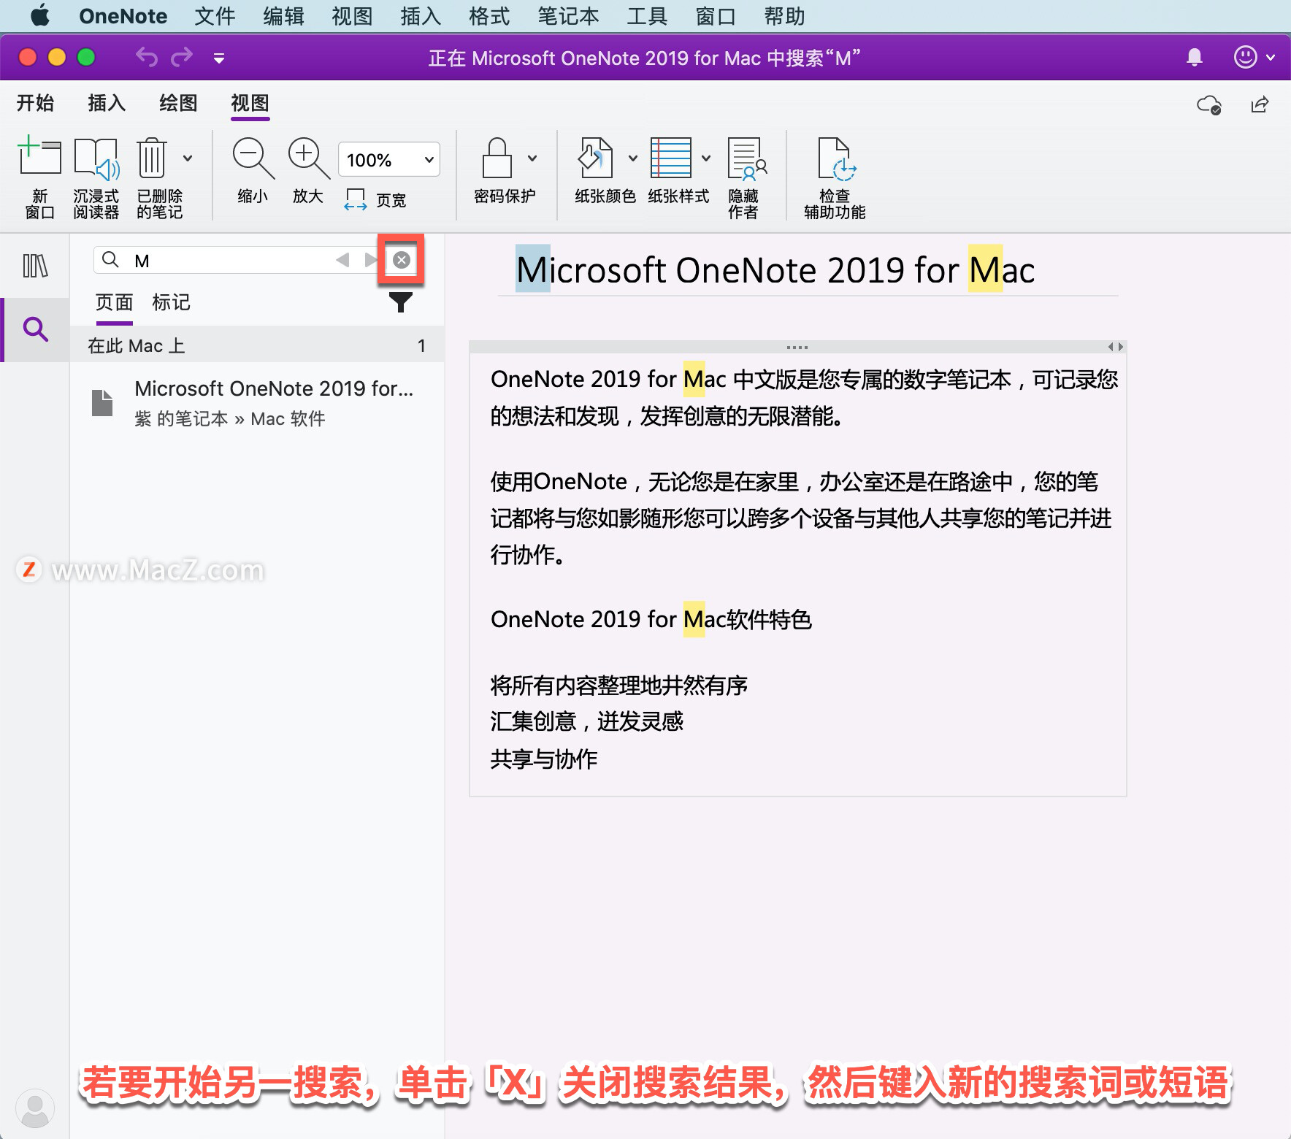Click the password protection (密码保护) lock
This screenshot has width=1291, height=1139.
[499, 171]
